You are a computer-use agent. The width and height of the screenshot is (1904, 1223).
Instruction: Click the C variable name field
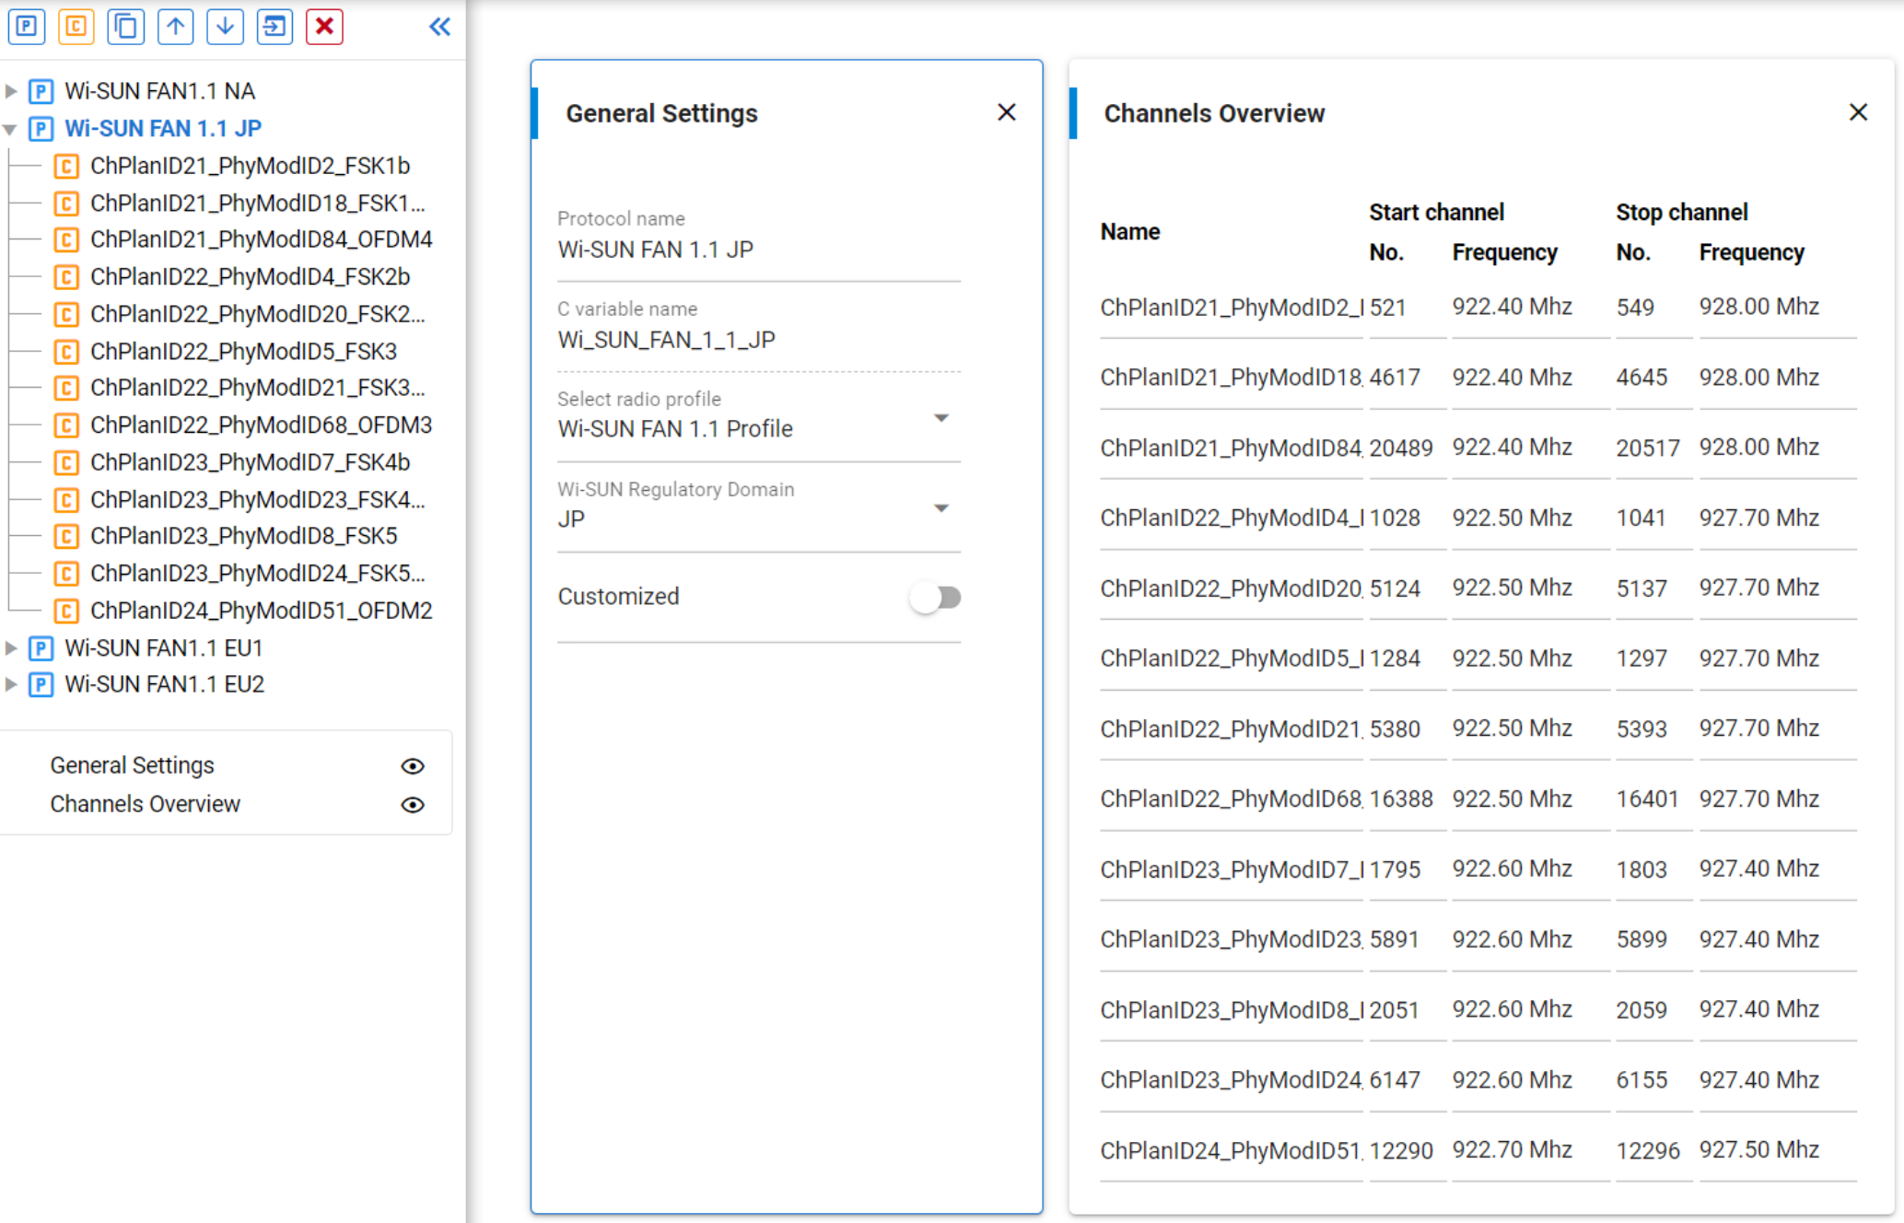pos(758,340)
